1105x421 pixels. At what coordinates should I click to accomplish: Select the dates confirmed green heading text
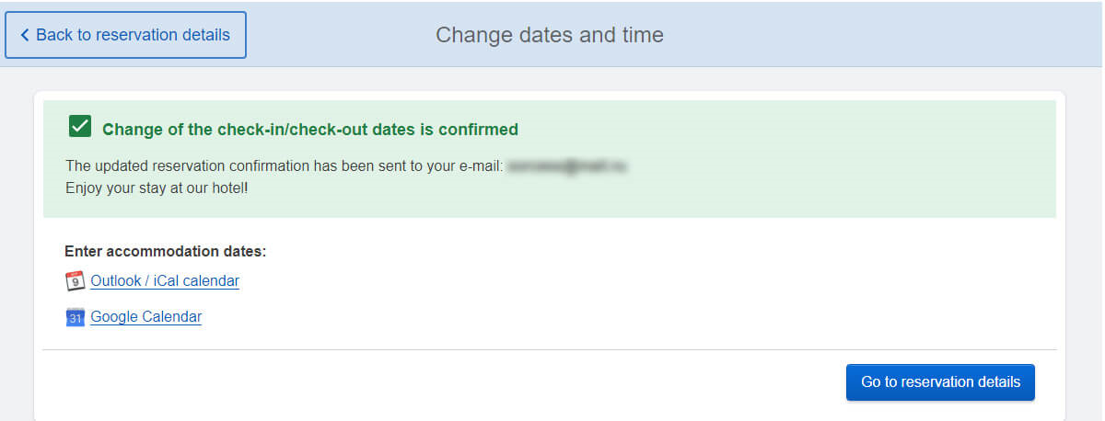tap(310, 130)
